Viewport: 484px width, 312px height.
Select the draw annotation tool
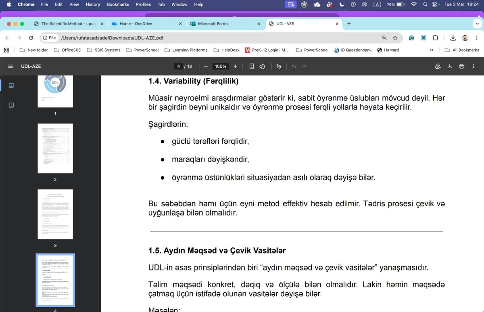(x=279, y=66)
